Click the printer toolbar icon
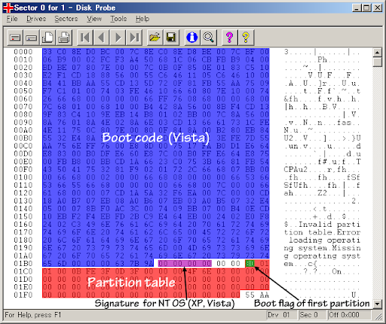 click(64, 38)
